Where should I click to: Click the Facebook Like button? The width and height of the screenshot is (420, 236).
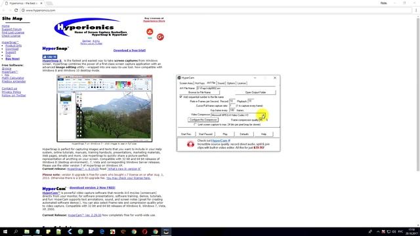[x=50, y=57]
